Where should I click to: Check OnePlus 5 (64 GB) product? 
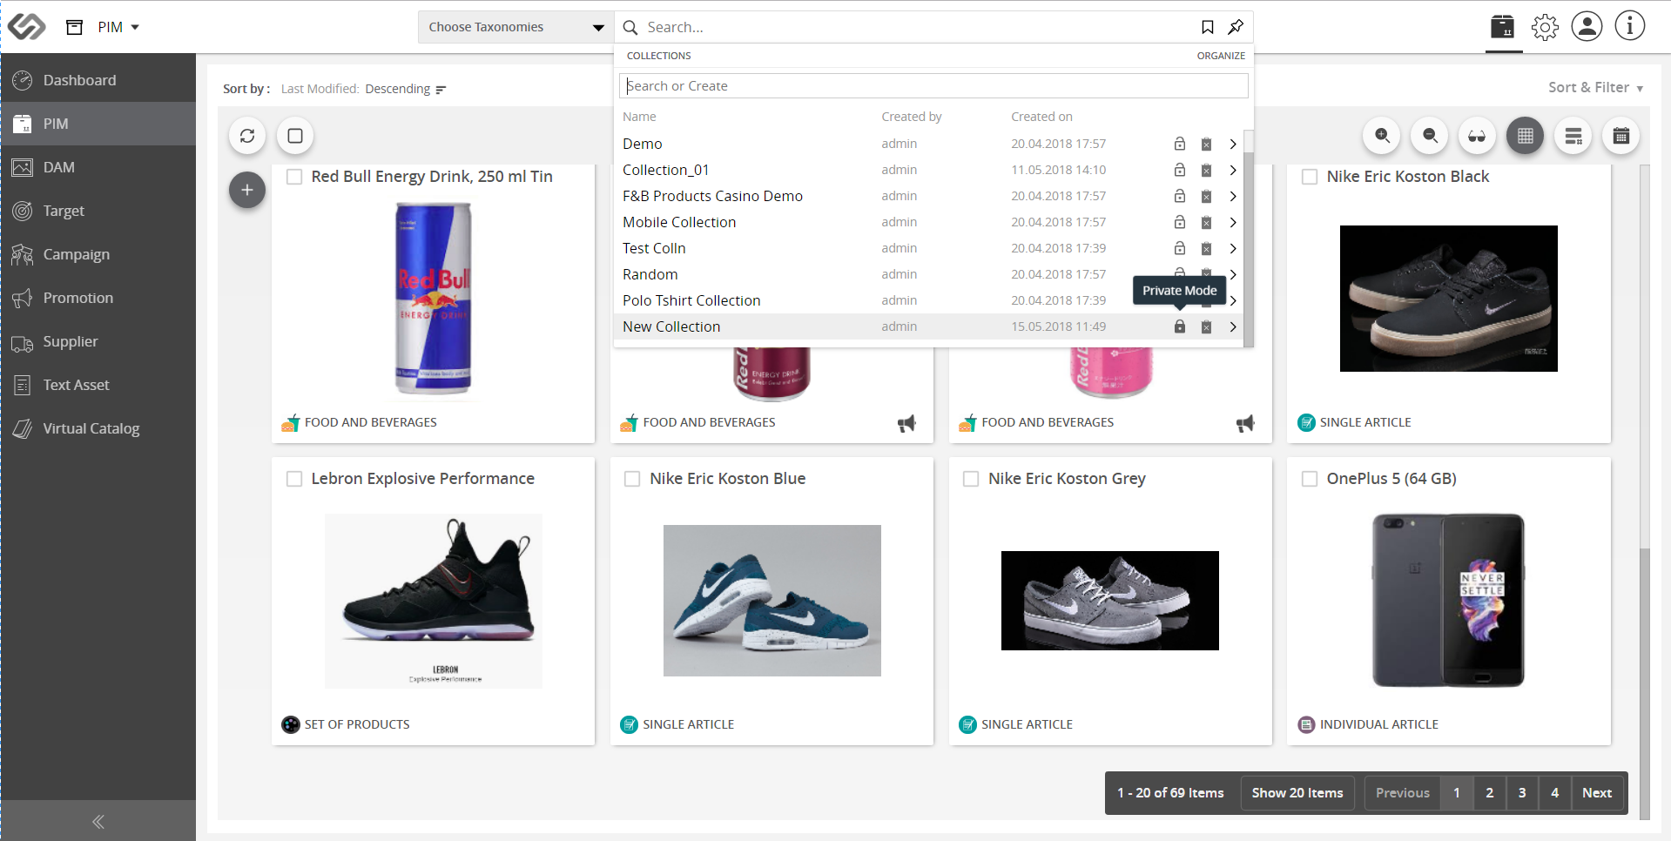coord(1310,479)
